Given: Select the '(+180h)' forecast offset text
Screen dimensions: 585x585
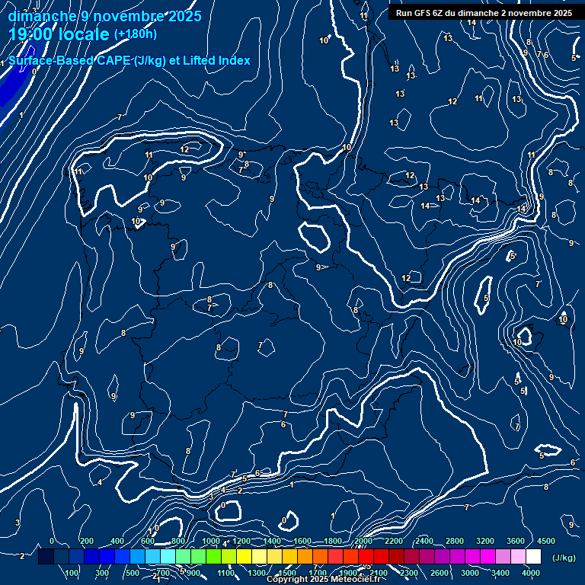Looking at the screenshot, I should pyautogui.click(x=136, y=34).
